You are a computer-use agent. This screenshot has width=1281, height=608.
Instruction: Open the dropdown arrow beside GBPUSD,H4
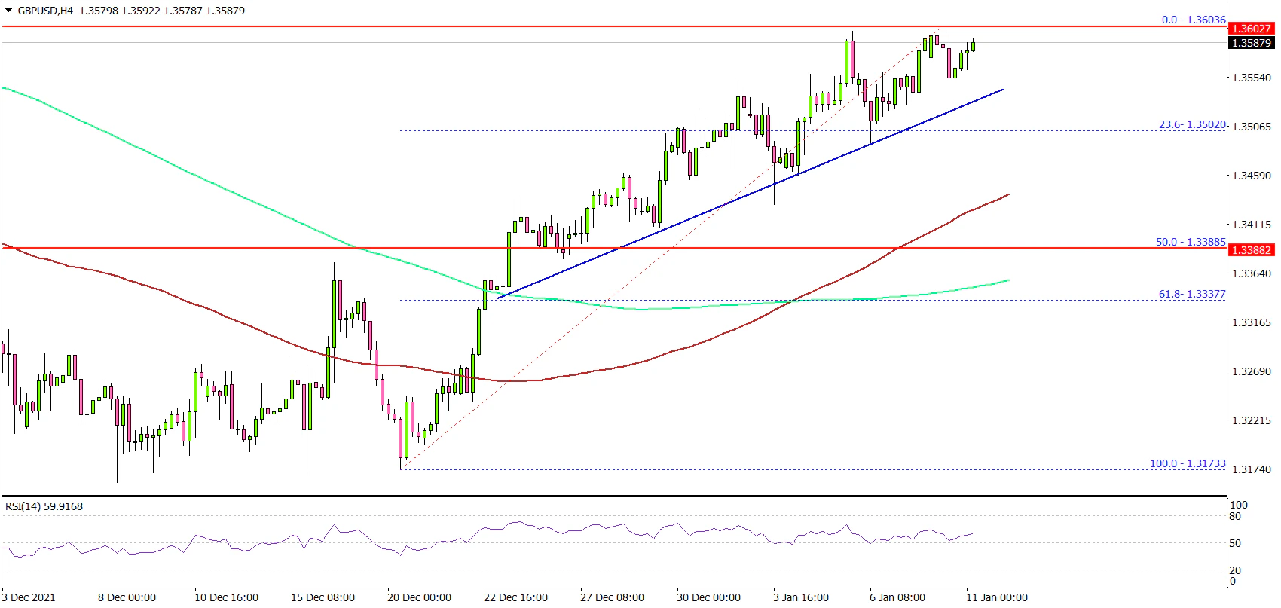click(9, 11)
